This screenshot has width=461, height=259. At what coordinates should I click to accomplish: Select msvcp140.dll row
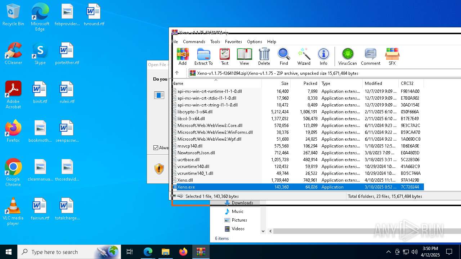(297, 146)
